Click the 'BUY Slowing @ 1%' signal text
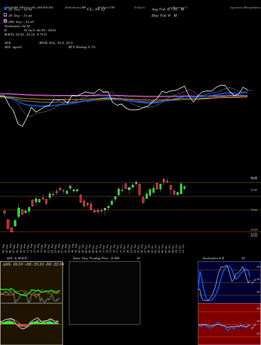Viewport: 261px width, 345px height. click(82, 47)
